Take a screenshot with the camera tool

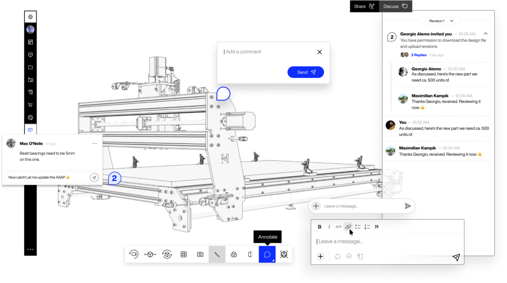(200, 254)
